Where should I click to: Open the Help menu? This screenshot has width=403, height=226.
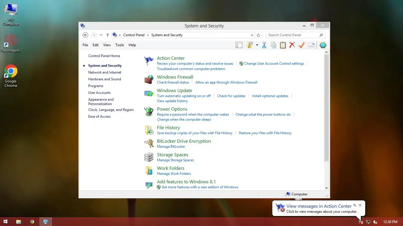(132, 45)
